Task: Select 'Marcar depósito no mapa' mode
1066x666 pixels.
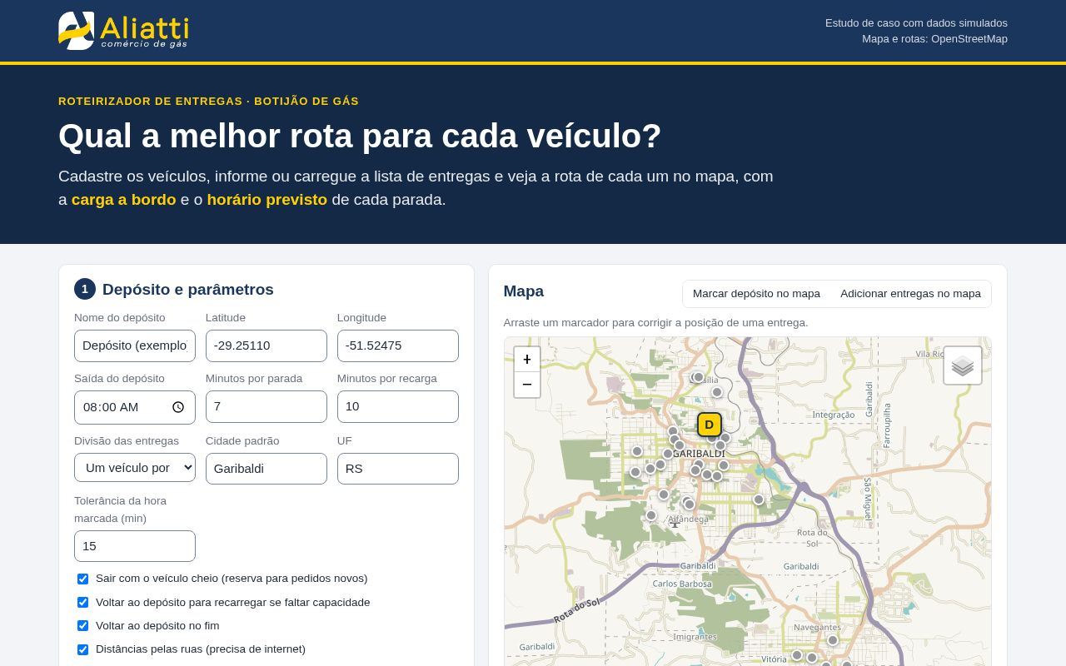Action: coord(756,294)
